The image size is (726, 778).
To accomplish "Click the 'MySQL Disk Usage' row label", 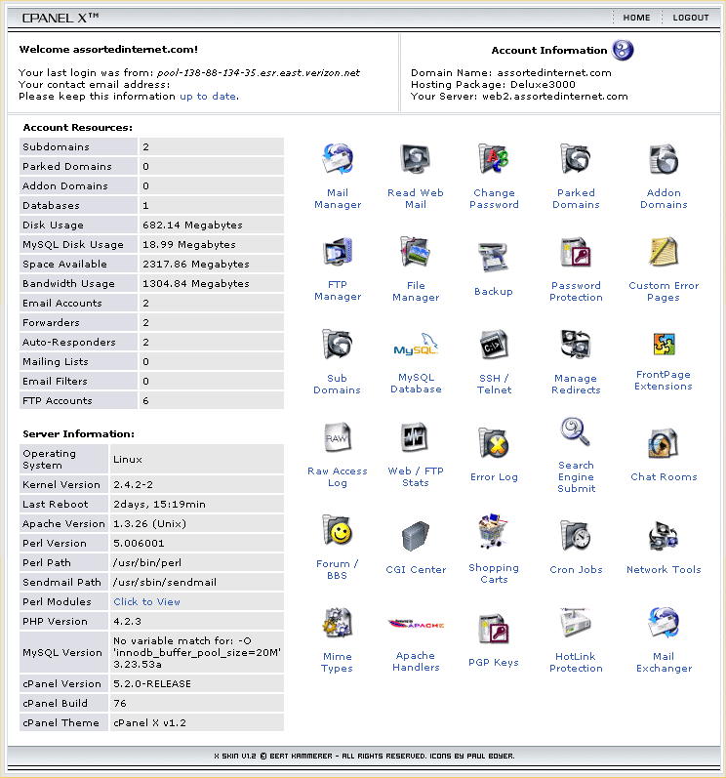I will 73,245.
